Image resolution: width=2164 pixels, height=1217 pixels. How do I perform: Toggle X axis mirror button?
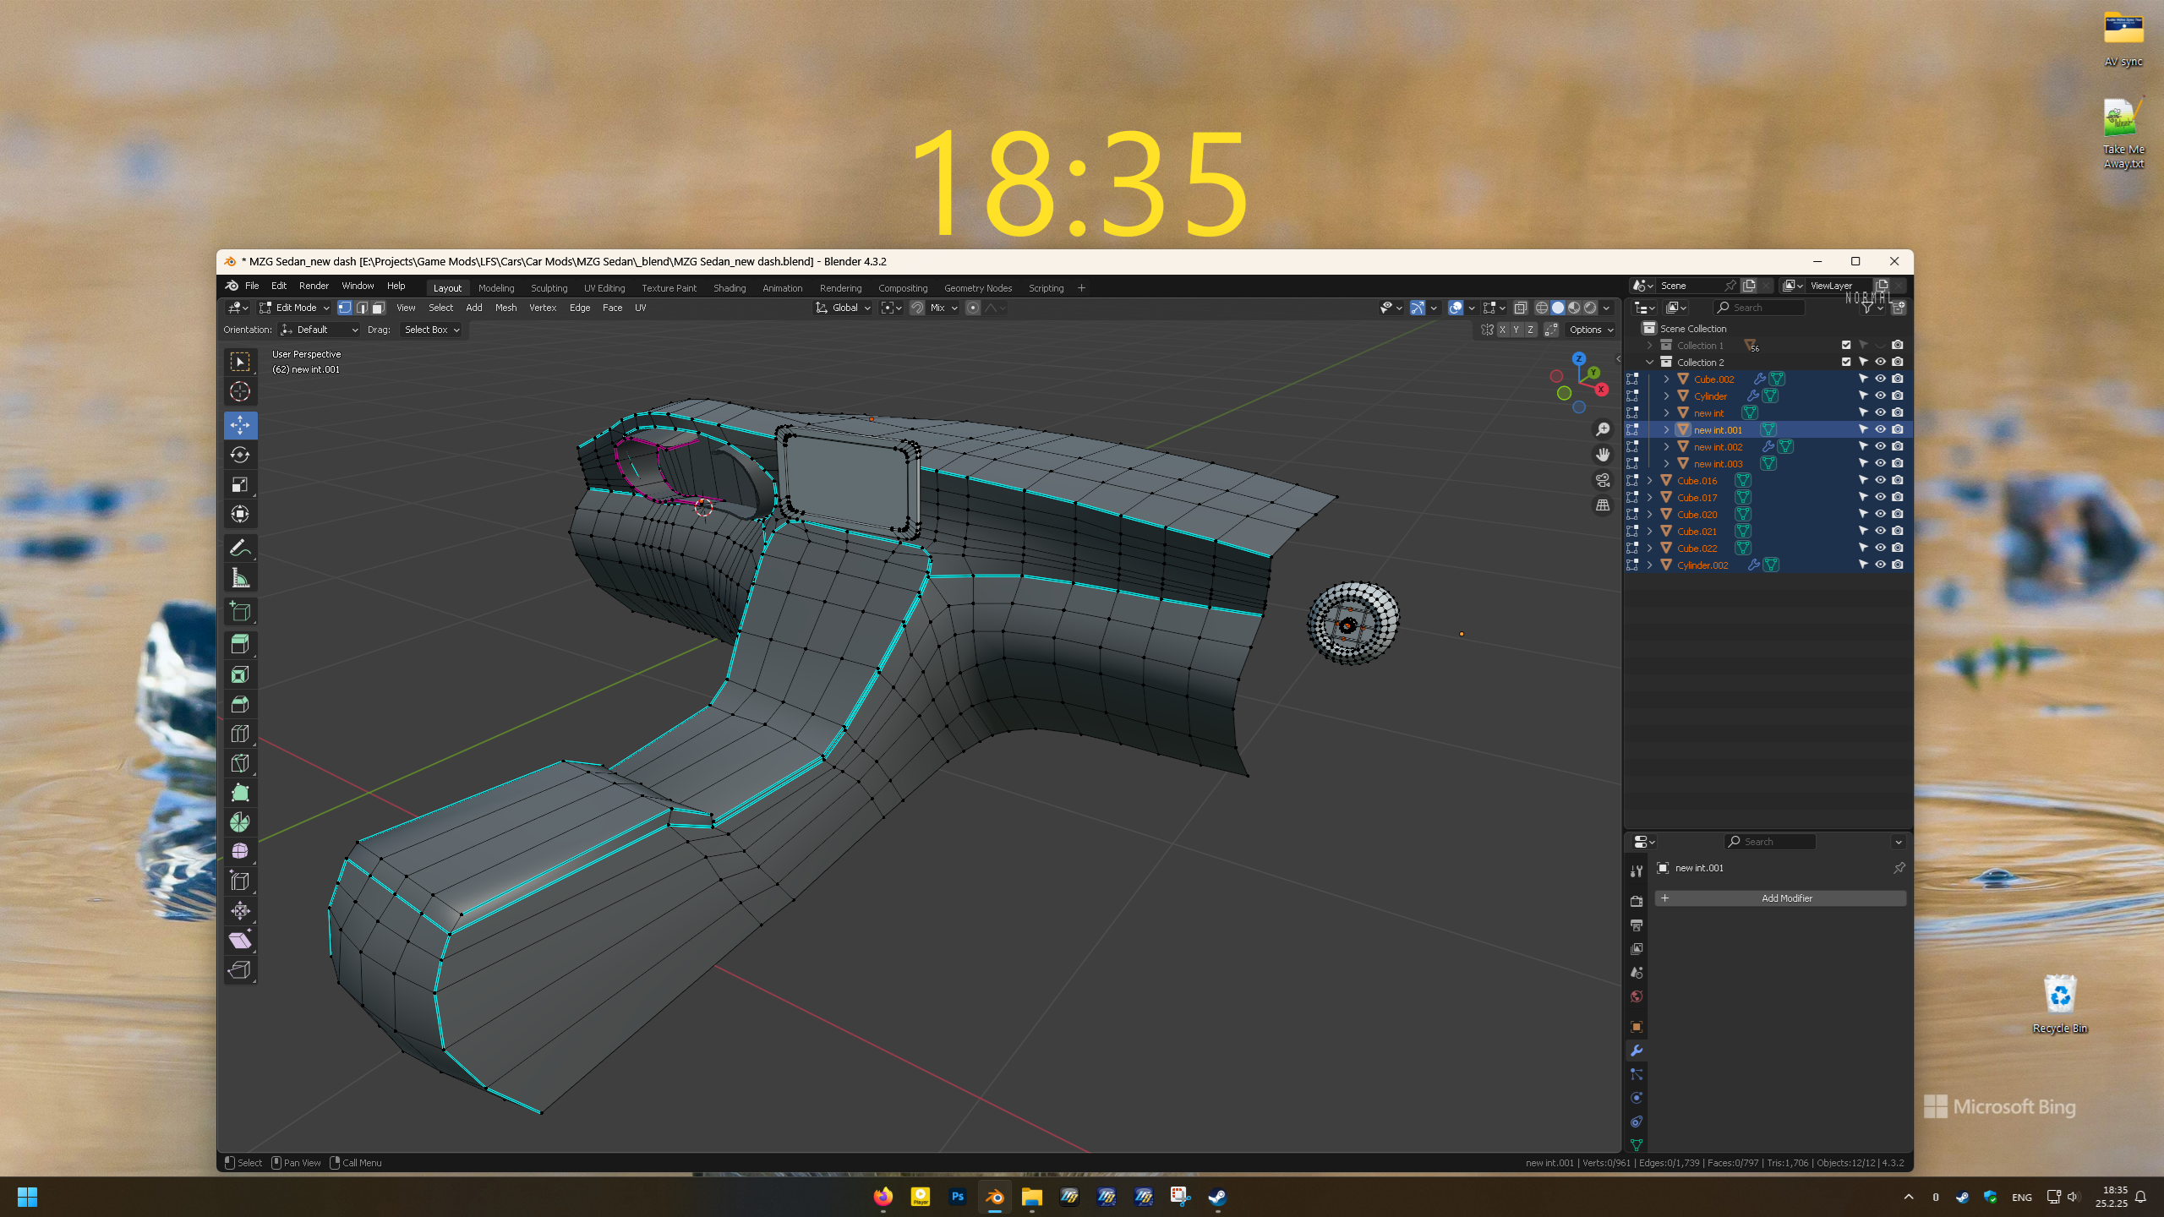point(1502,330)
